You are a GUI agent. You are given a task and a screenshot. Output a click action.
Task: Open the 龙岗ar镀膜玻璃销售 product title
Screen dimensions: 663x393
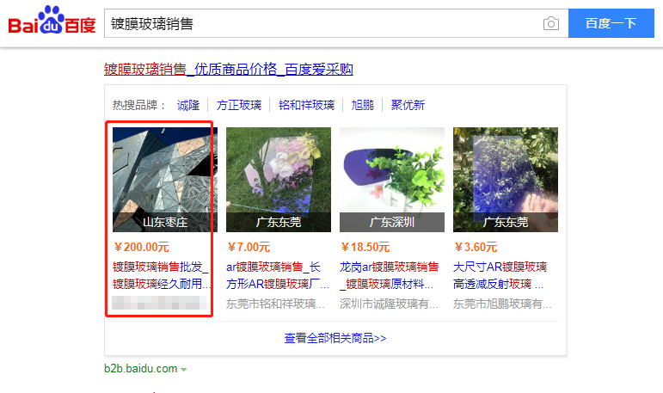389,275
